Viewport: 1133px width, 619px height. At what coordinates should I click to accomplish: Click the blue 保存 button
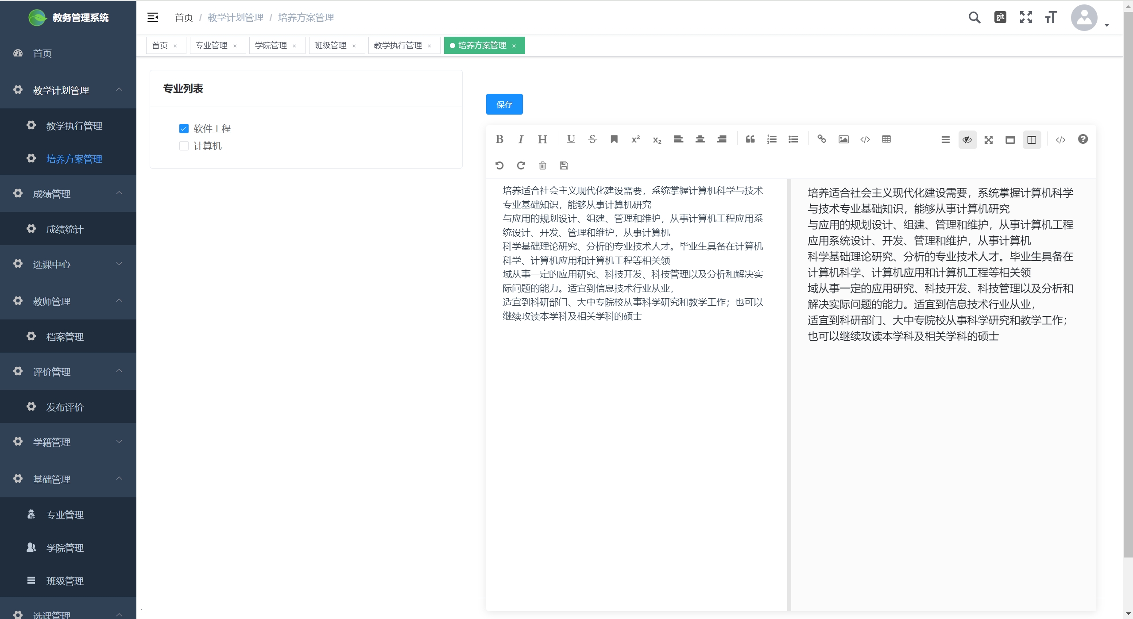(504, 104)
